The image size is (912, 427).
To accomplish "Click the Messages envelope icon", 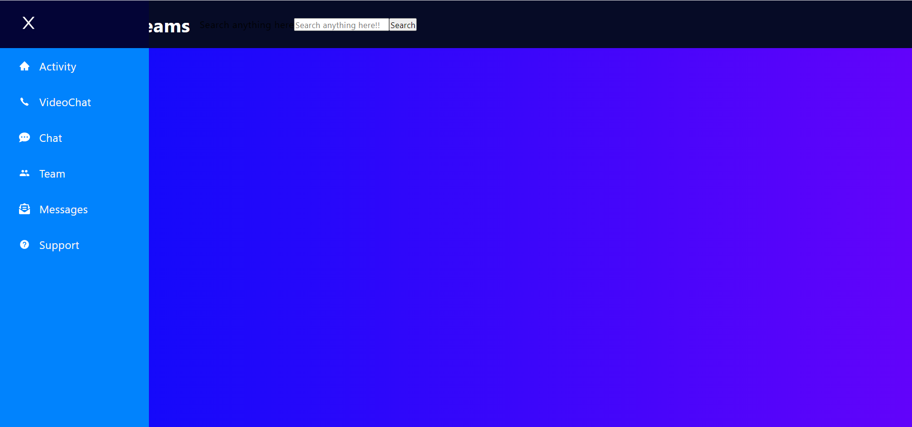I will click(25, 209).
